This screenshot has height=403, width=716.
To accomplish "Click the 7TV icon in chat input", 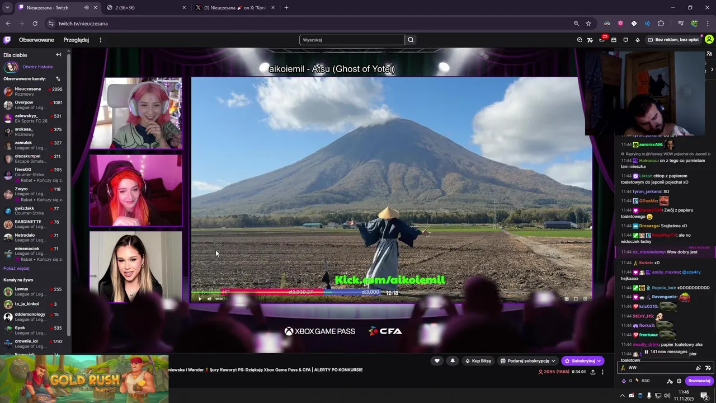I will pyautogui.click(x=708, y=368).
